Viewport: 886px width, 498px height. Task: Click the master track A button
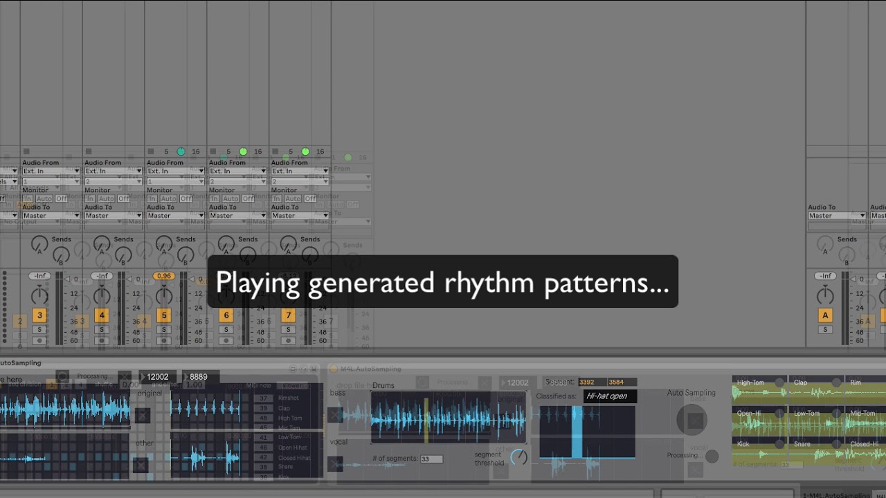825,315
